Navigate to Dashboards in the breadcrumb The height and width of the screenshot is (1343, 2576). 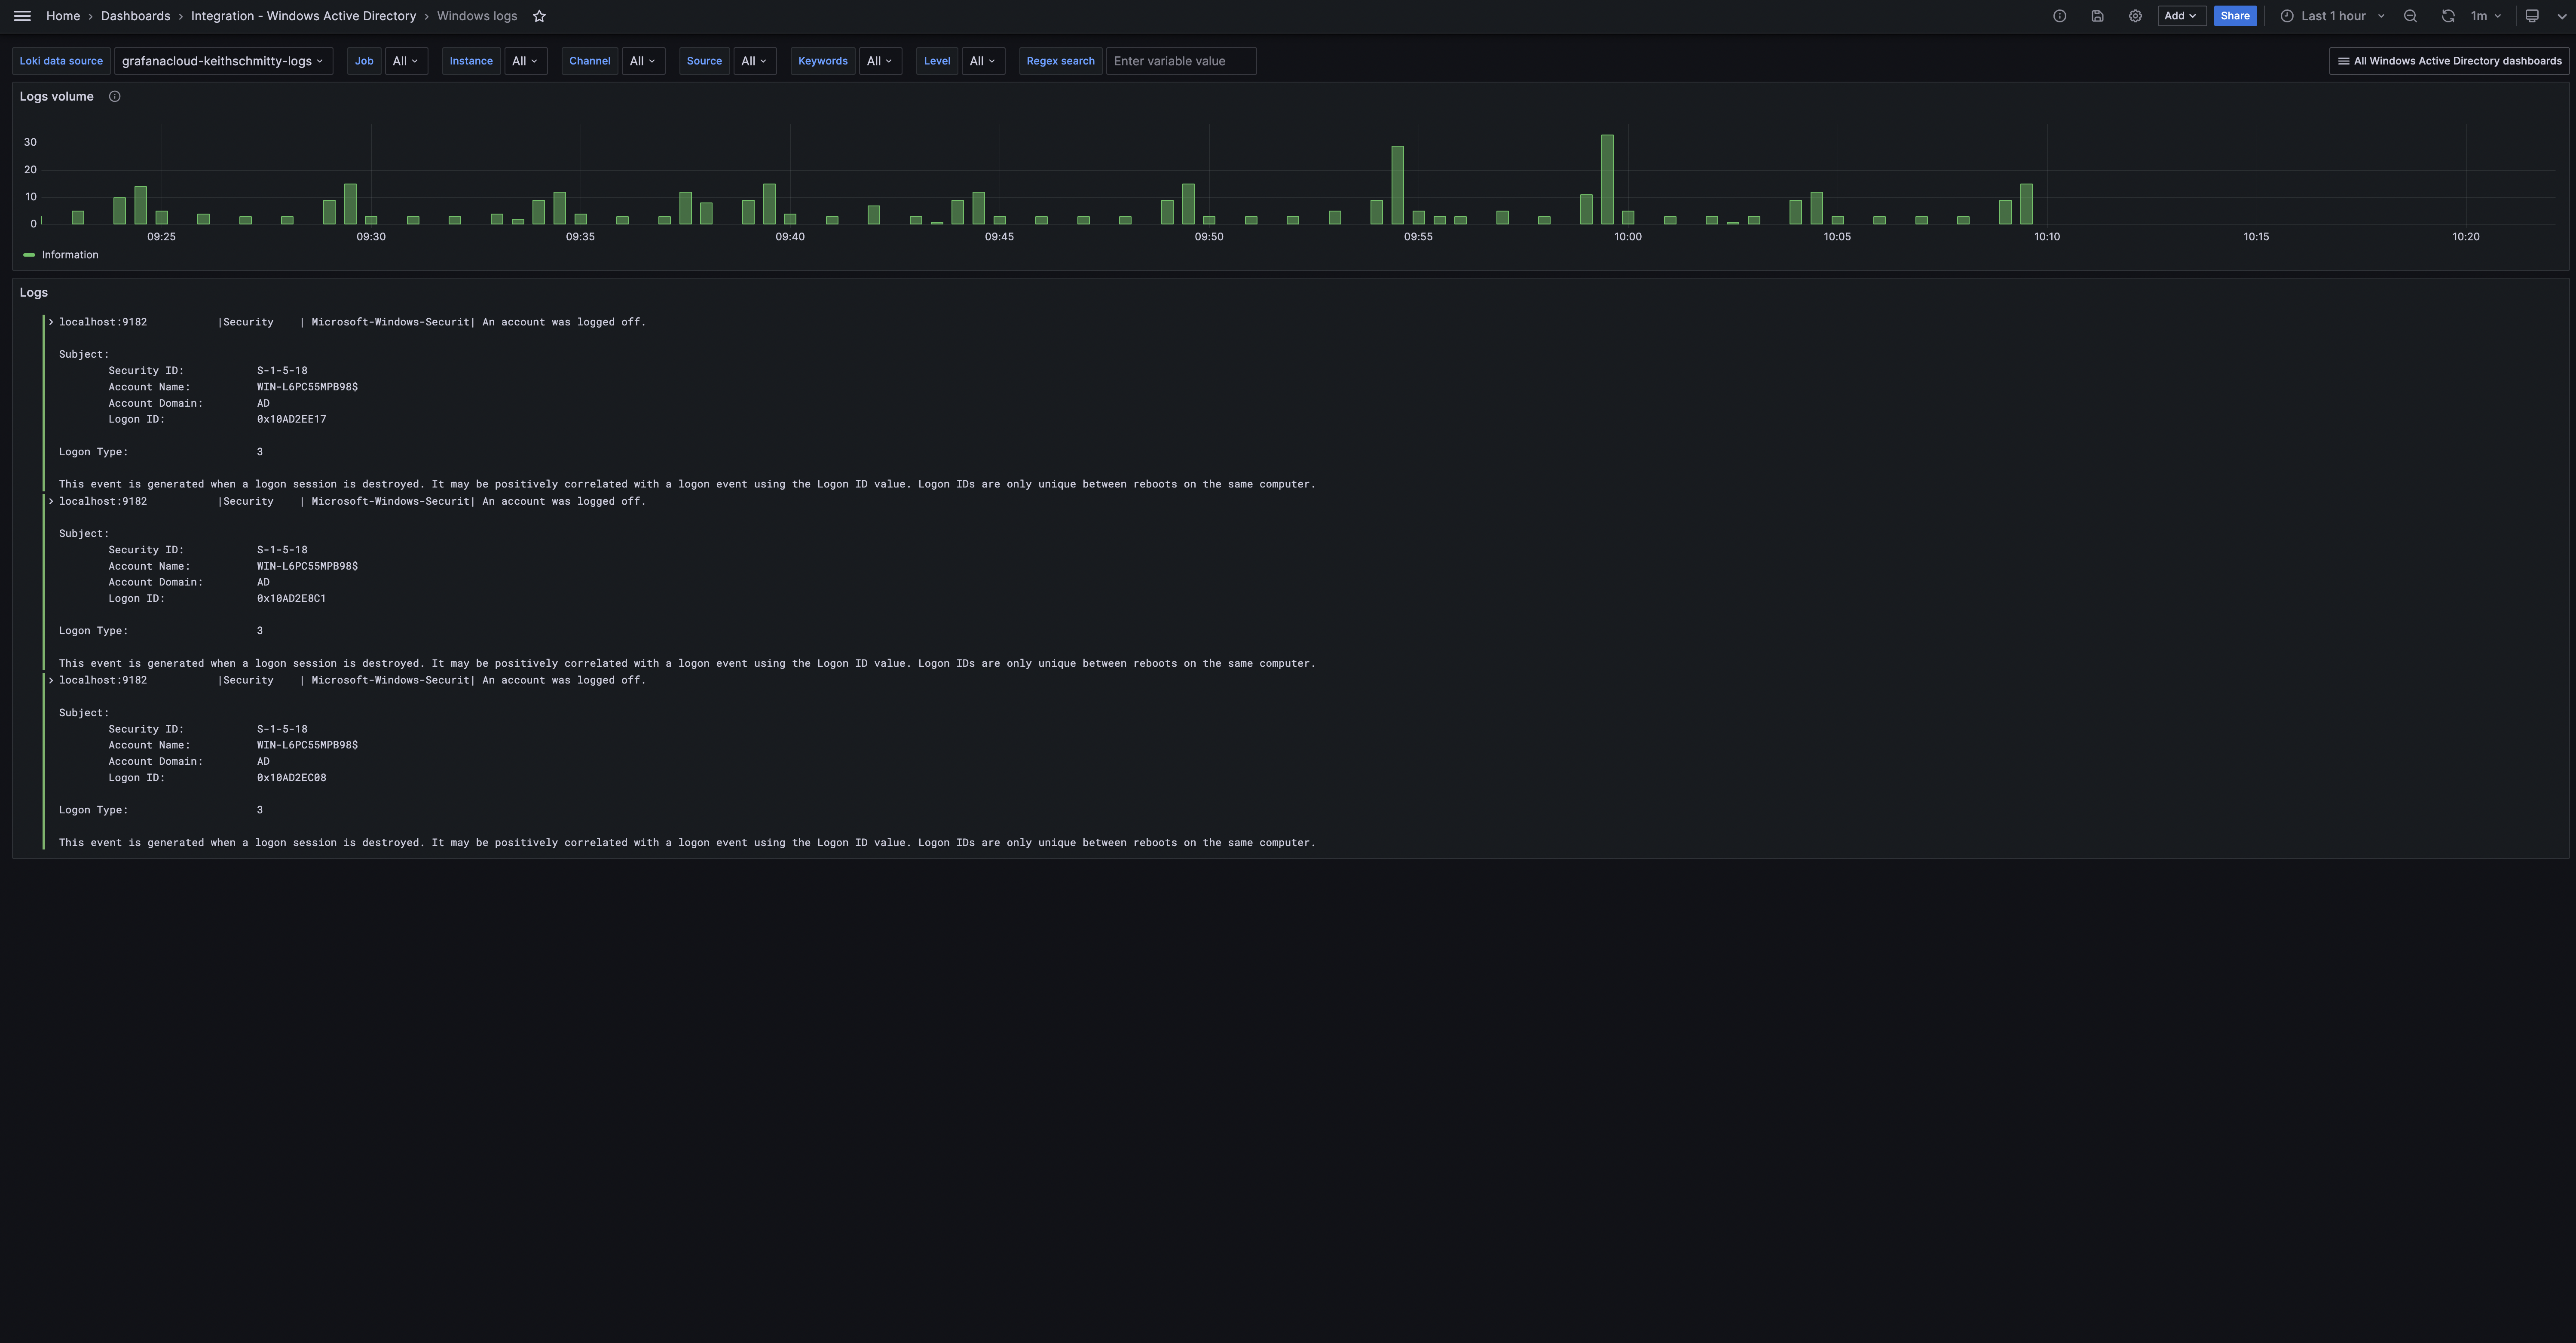point(135,16)
